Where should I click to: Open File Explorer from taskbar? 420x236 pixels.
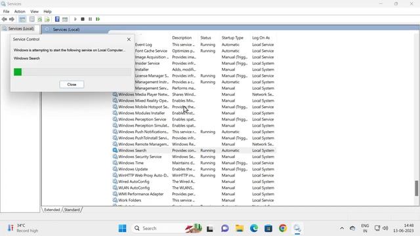pos(240,228)
